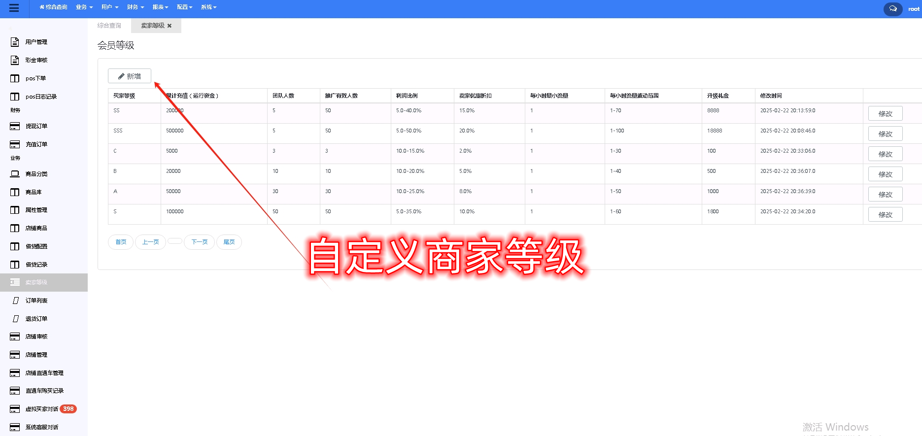Click 修改 for the C level row

coord(885,154)
